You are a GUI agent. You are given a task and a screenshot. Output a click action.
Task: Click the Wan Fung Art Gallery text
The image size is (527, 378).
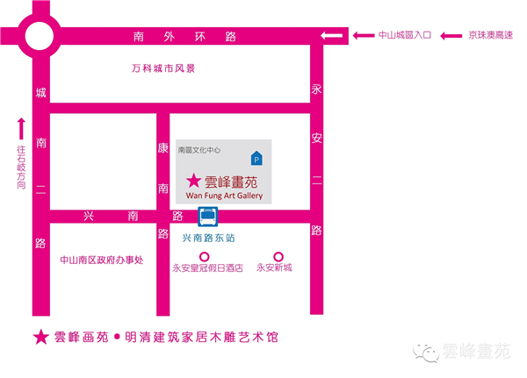[x=225, y=197]
